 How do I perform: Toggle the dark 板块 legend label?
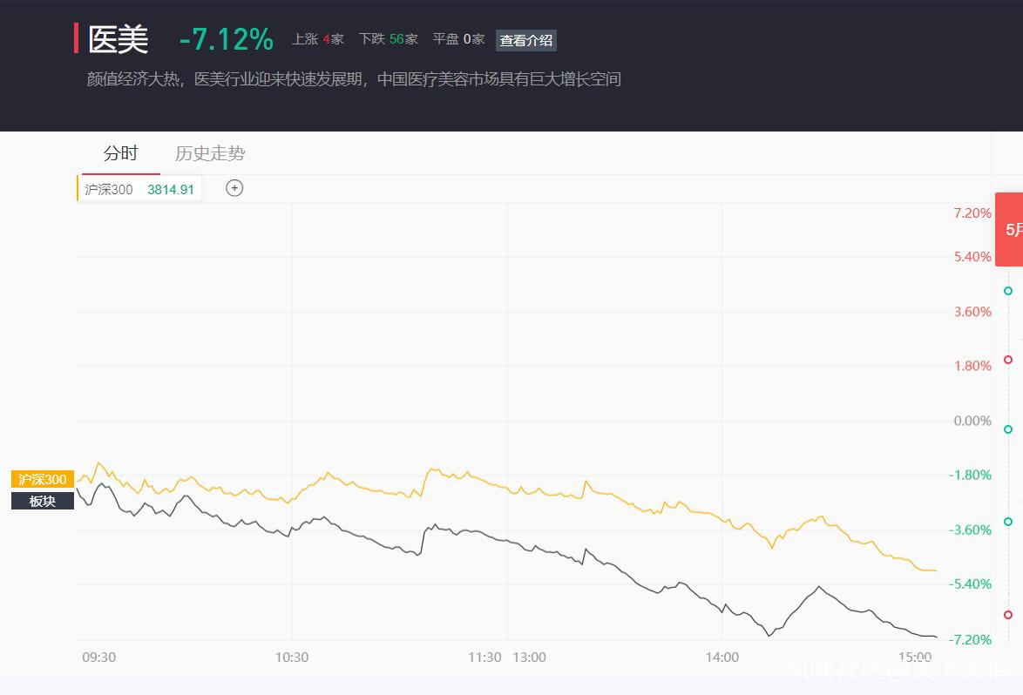43,501
